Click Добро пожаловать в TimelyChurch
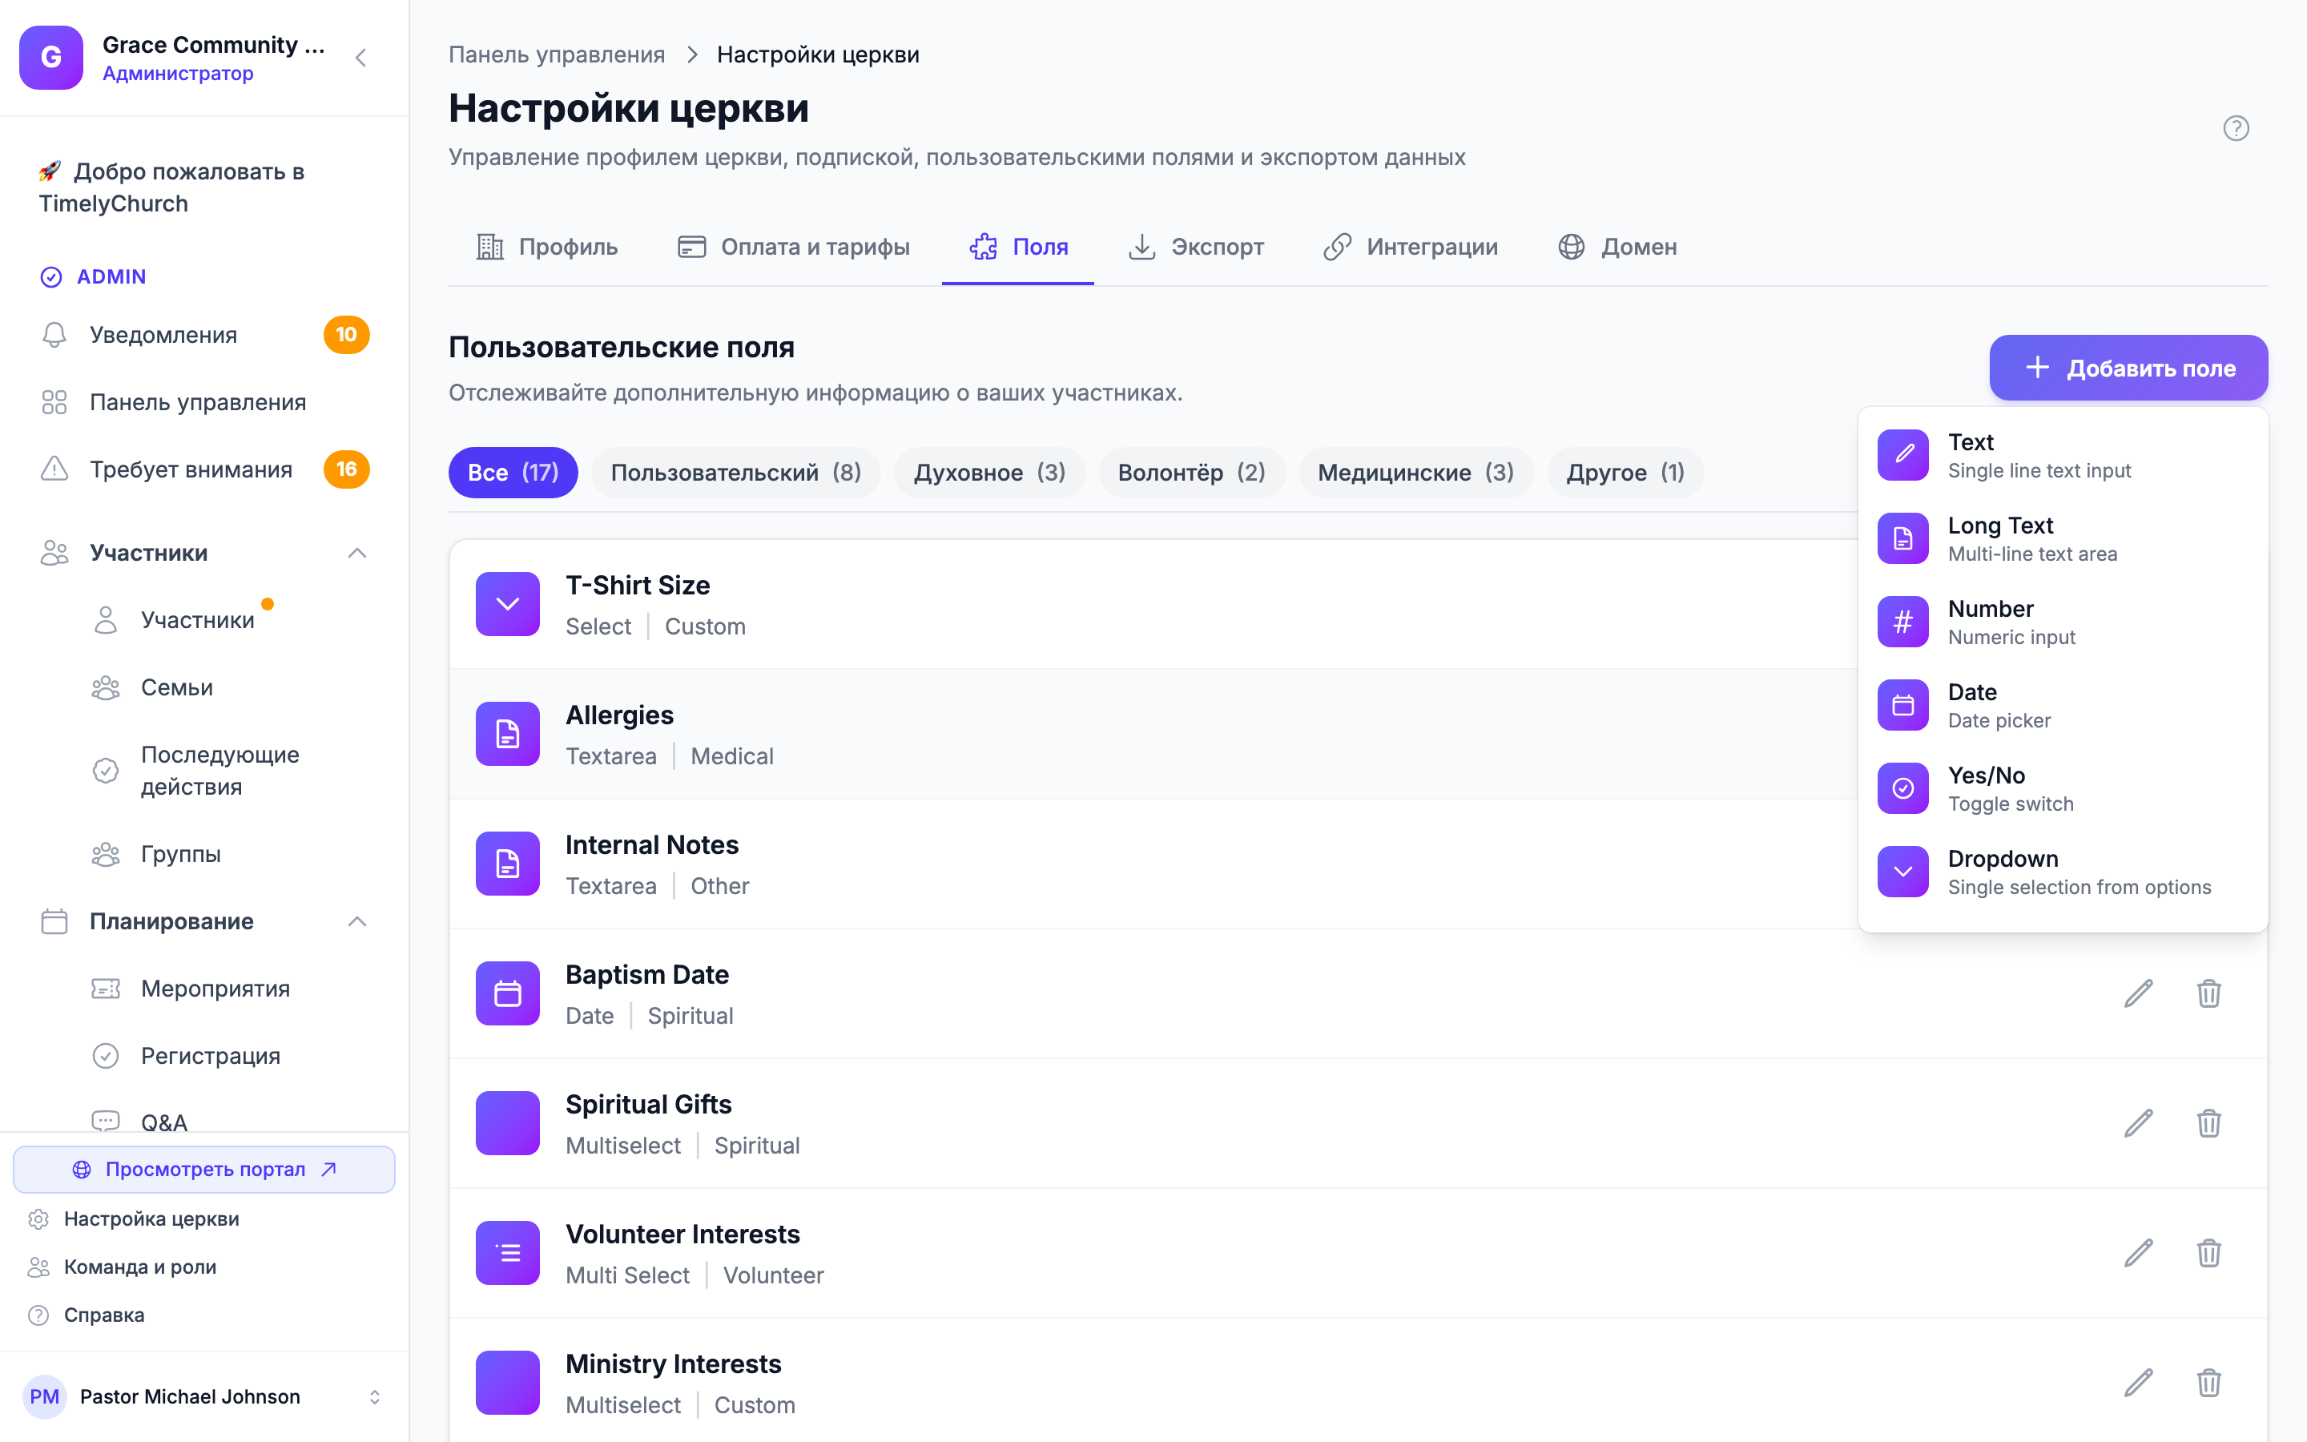The height and width of the screenshot is (1442, 2307). tap(171, 188)
